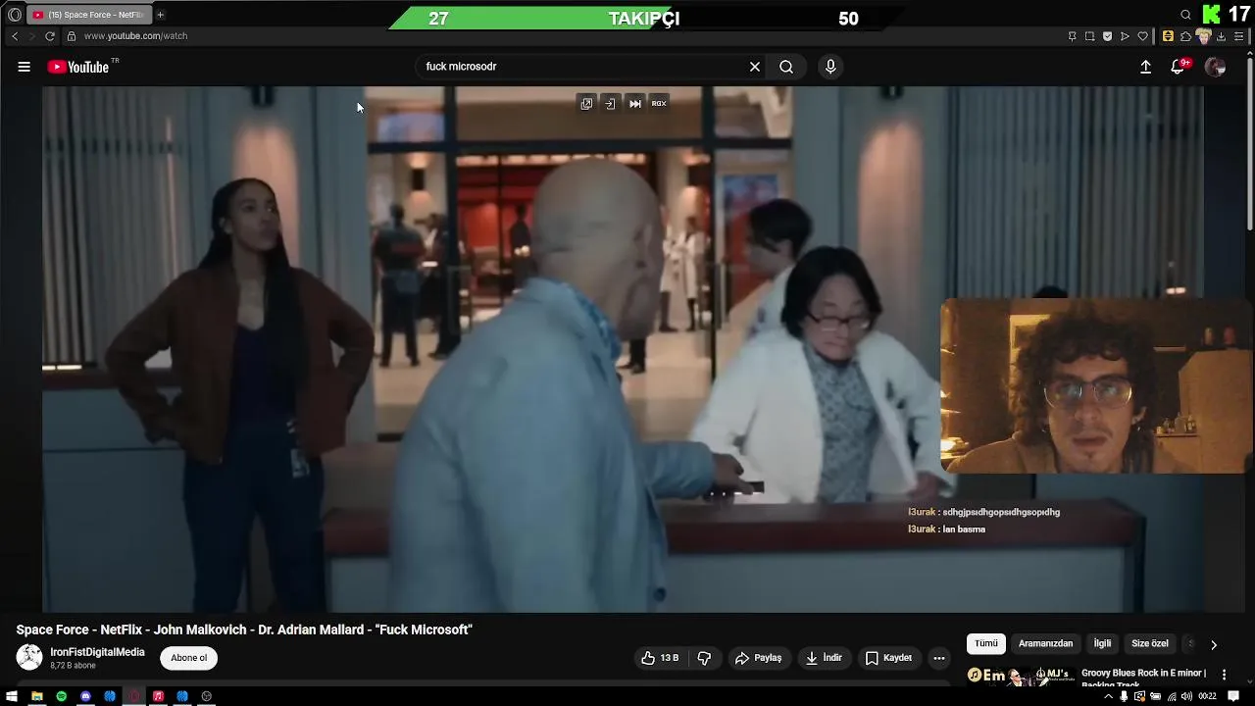Go forward with the browser forward arrow
The height and width of the screenshot is (706, 1255).
click(31, 36)
